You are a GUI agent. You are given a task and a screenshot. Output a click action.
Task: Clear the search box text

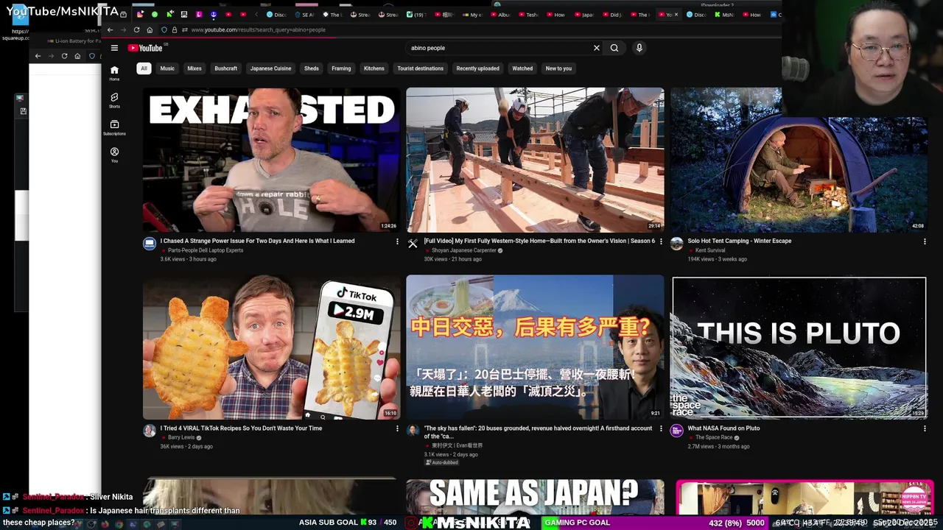click(x=597, y=48)
